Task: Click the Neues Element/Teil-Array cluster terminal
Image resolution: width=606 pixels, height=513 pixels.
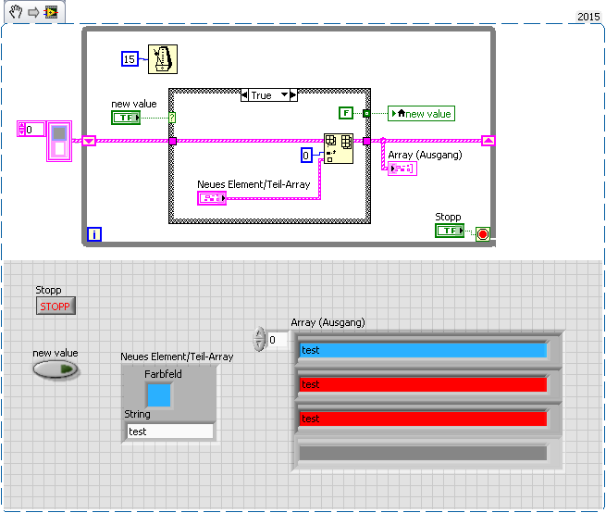Action: pos(212,198)
